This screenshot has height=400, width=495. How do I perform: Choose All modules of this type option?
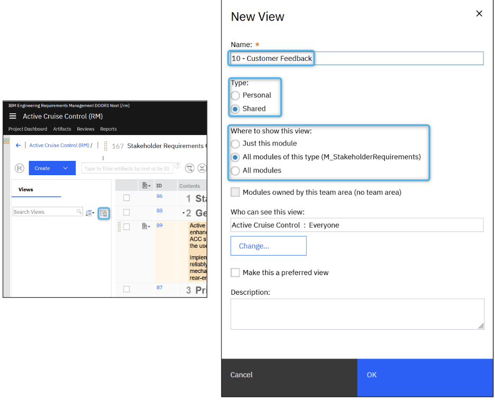point(235,157)
